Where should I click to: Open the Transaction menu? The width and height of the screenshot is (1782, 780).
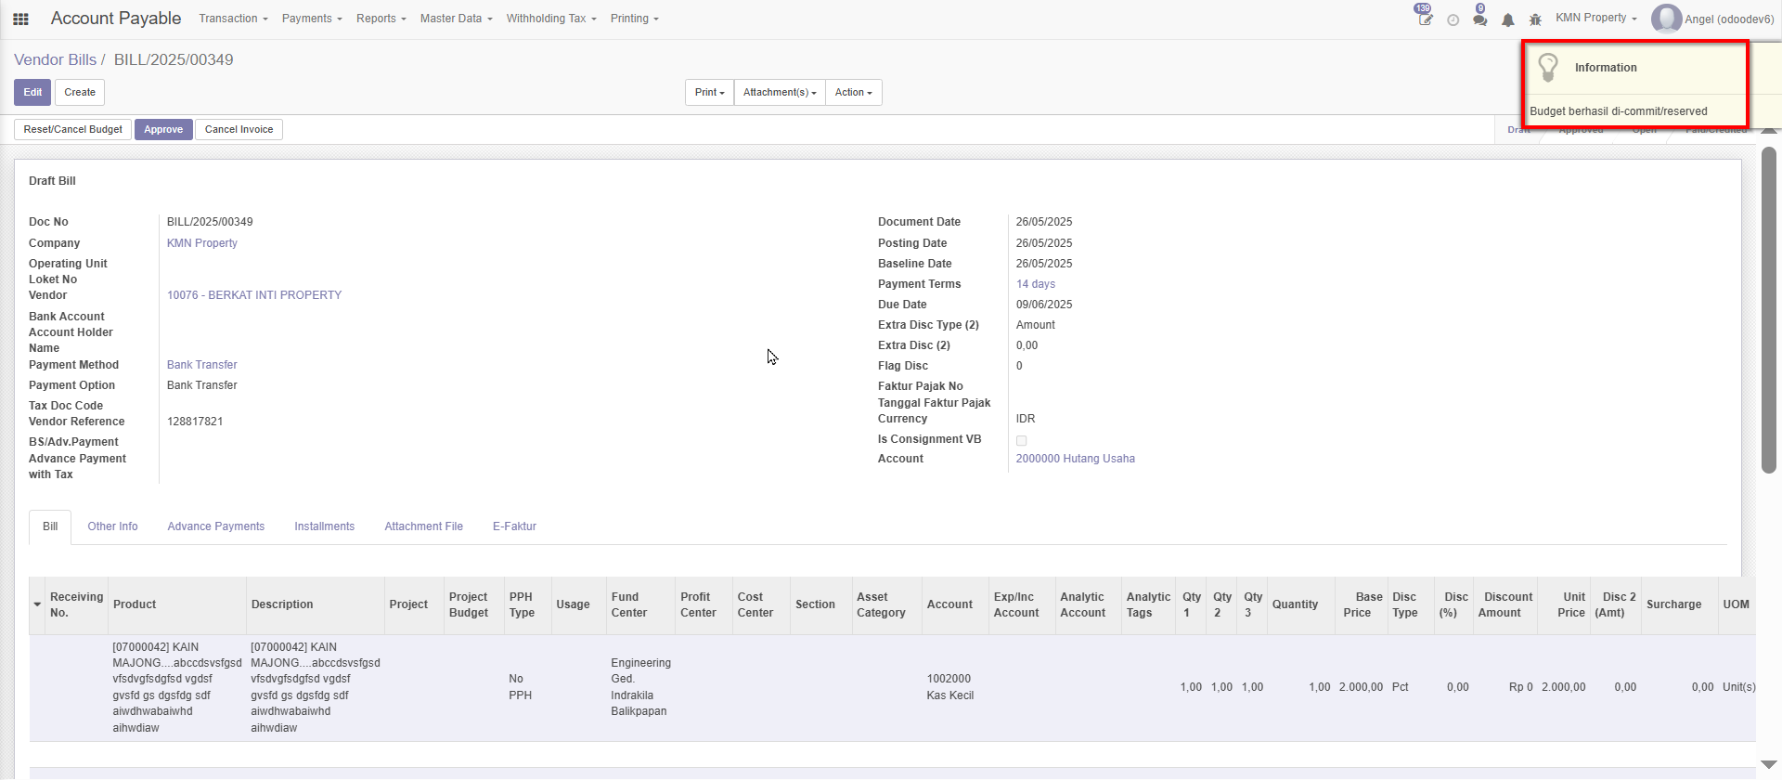click(233, 19)
